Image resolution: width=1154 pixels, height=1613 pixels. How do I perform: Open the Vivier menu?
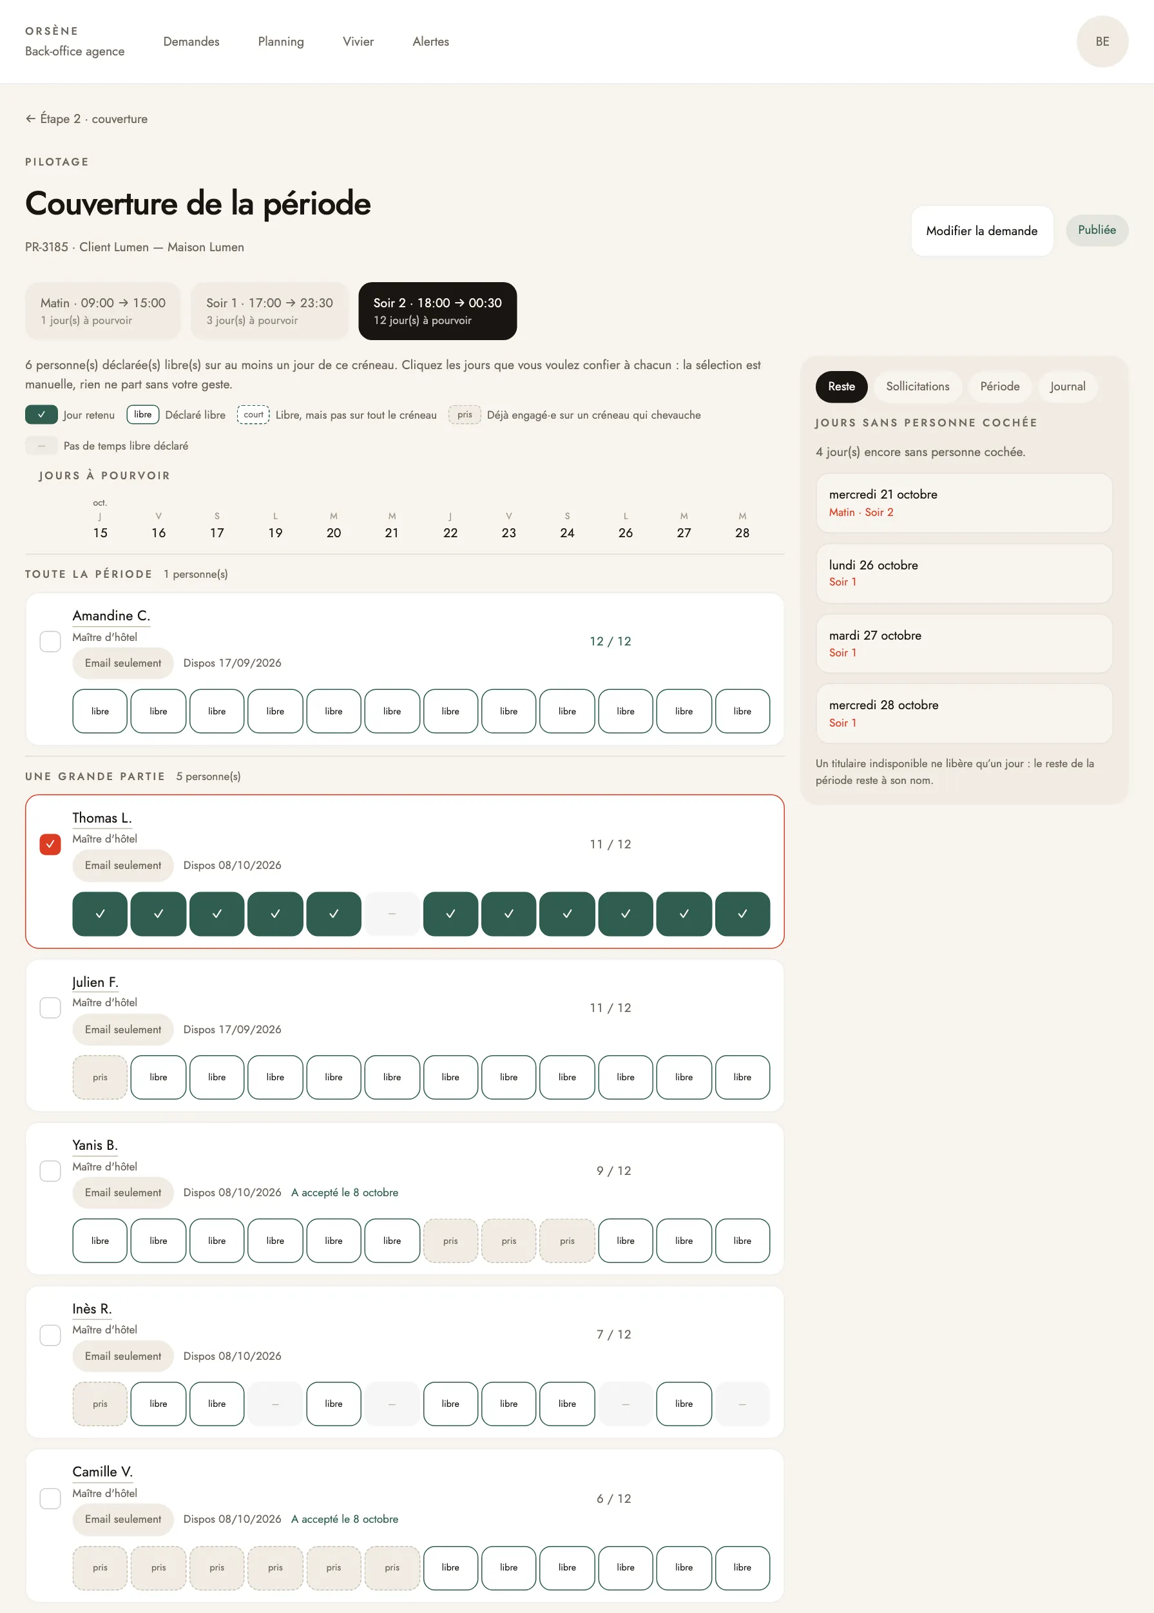[358, 41]
